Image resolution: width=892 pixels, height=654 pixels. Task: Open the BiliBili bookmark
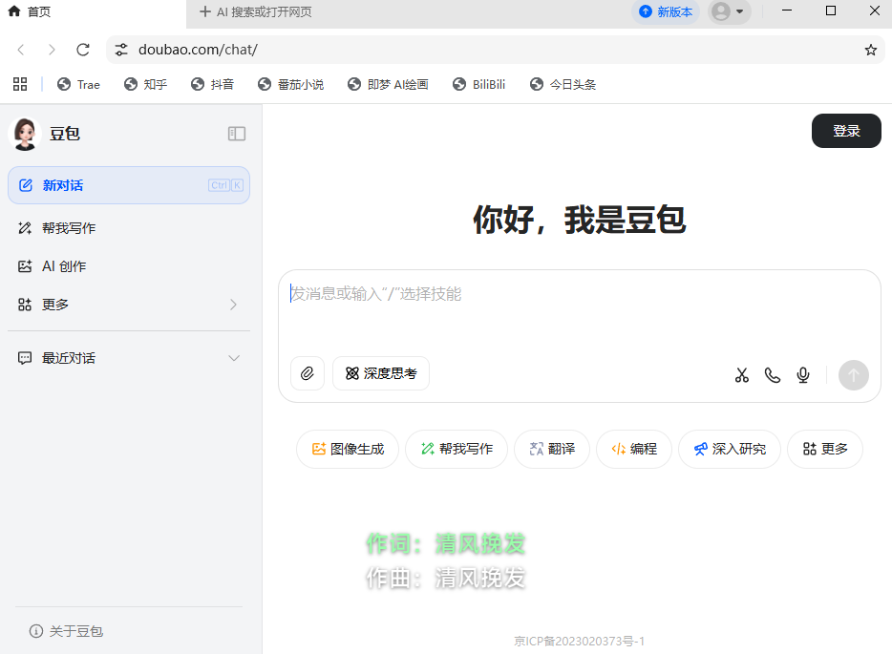click(479, 84)
